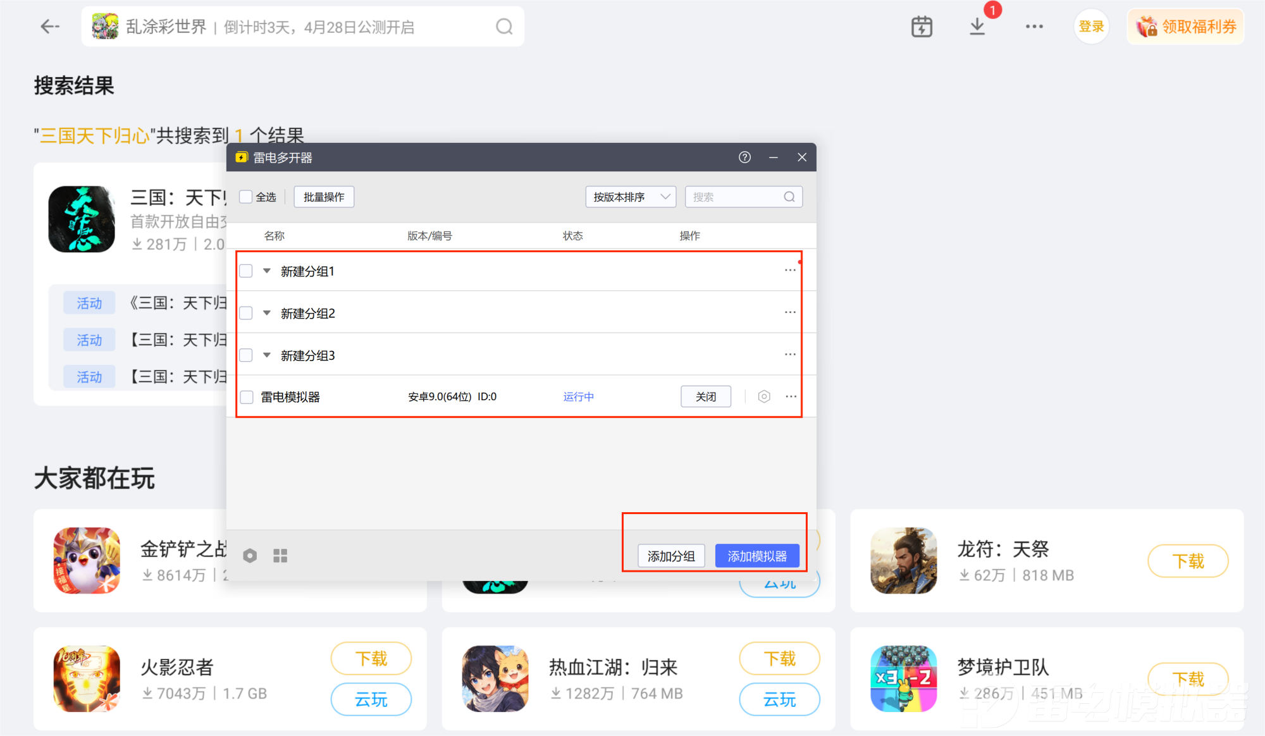The height and width of the screenshot is (736, 1265).
Task: Click the 火影忍者 title text
Action: (x=177, y=667)
